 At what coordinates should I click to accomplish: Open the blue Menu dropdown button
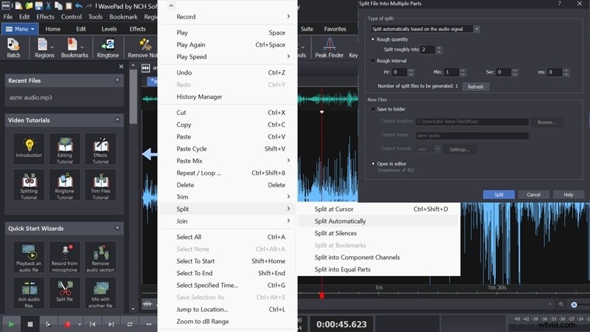tap(20, 29)
